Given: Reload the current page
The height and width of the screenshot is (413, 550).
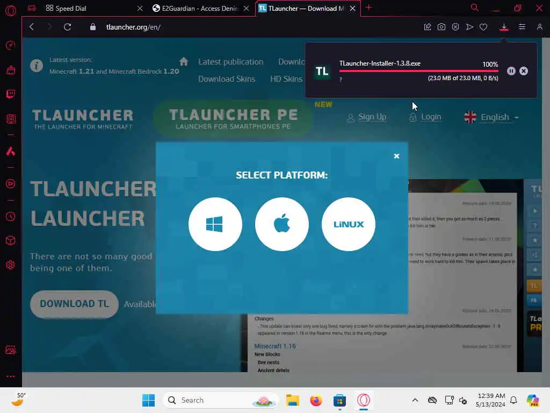Looking at the screenshot, I should 67,27.
